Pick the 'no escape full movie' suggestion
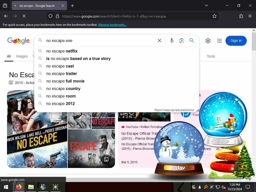Screen dimensions: 256x192 click(x=116, y=81)
